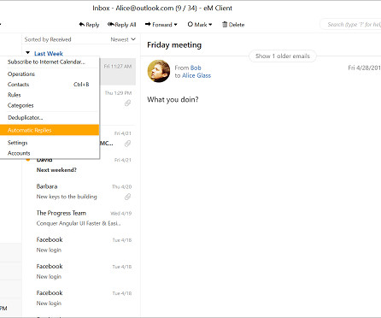Click attachment icon on Thu 1:29 PM email
Image resolution: width=381 pixels, height=318 pixels.
point(127,103)
